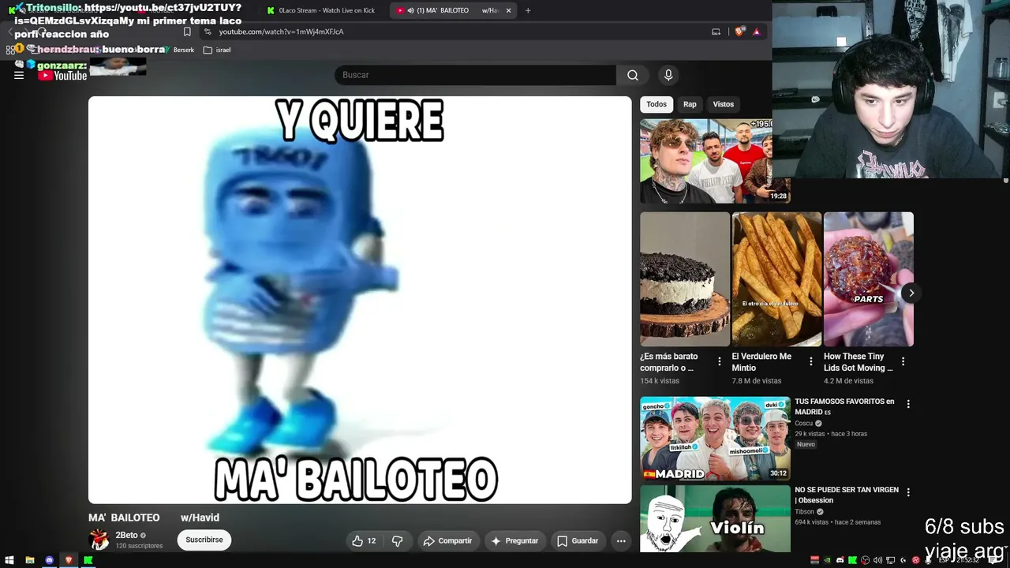Open the 'Violín' video thumbnail
This screenshot has height=568, width=1010.
tap(715, 518)
